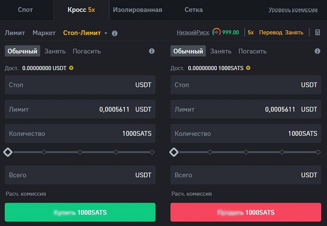Click the 999.00 margin level value
This screenshot has height=226, width=327.
(230, 32)
